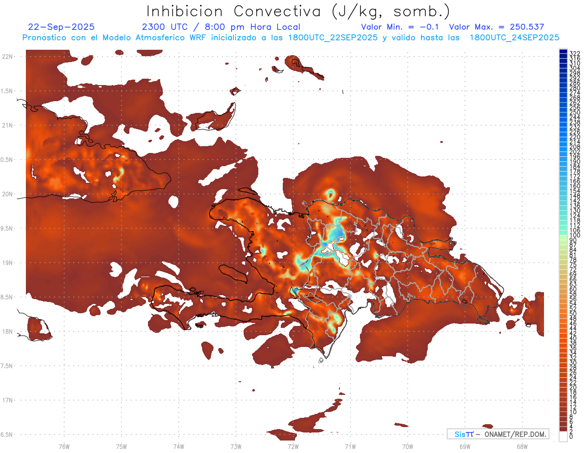This screenshot has width=586, height=453.
Task: Click the "71W" longitude label
Action: (x=350, y=446)
